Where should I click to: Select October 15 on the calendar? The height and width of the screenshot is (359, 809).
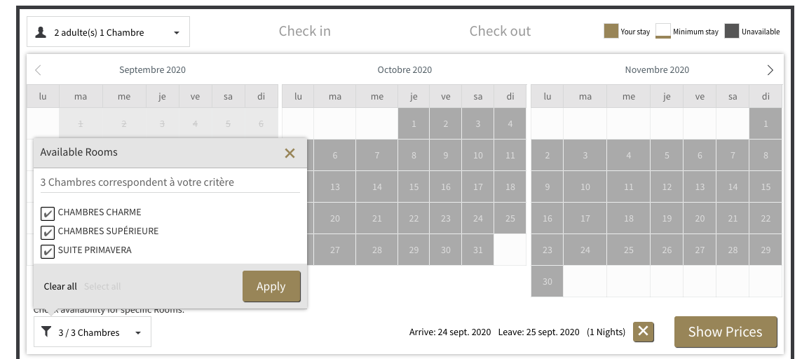[x=414, y=187]
